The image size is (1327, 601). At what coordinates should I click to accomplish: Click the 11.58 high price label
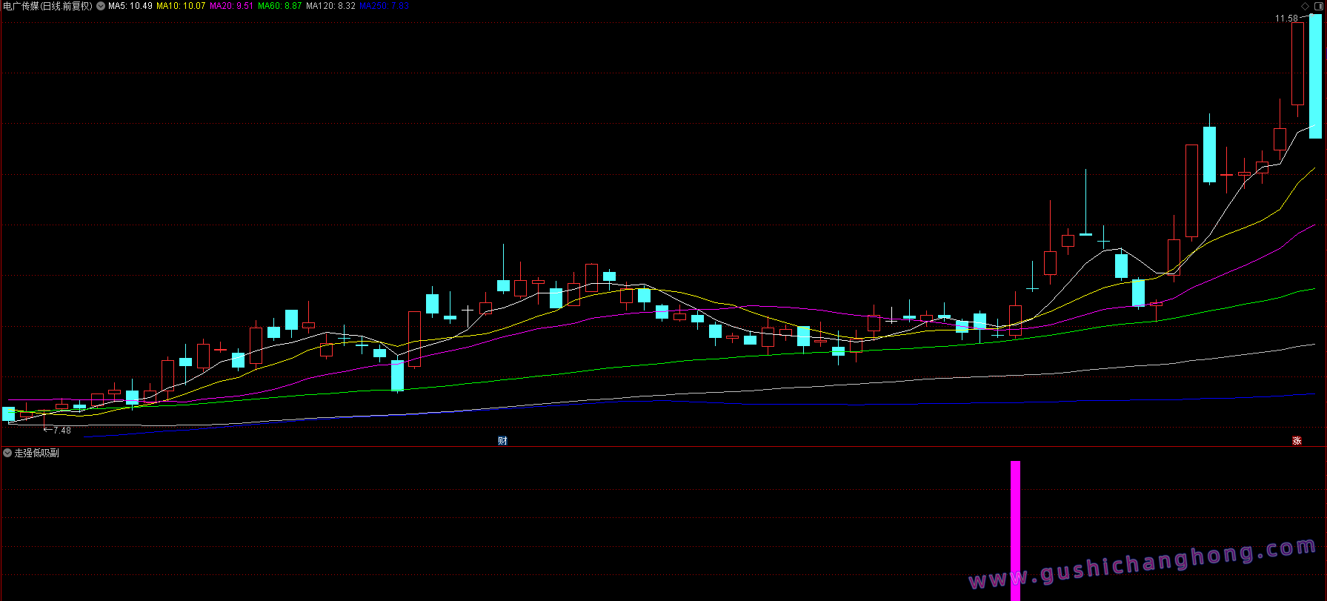tap(1286, 19)
